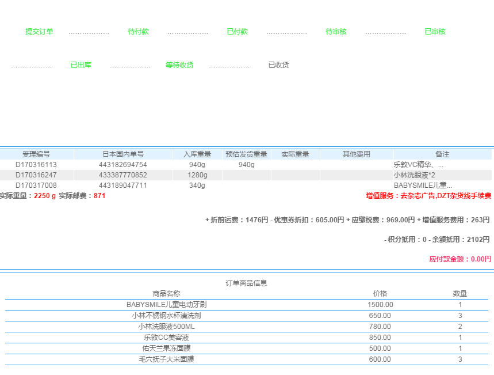This screenshot has height=375, width=494.
Task: Click the price 1500.00
Action: pos(380,305)
